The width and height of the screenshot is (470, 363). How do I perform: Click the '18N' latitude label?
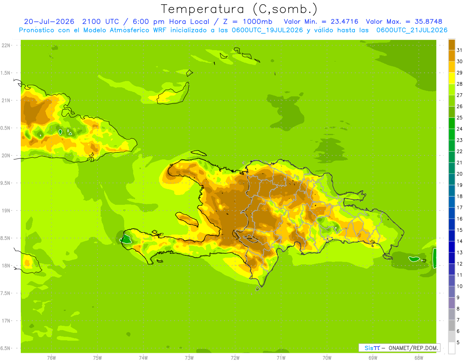[x=6, y=265]
